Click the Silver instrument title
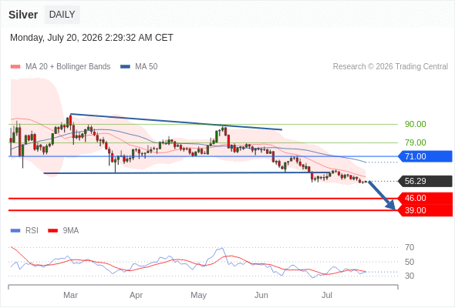Screen dimensions: 455x308 click(23, 15)
